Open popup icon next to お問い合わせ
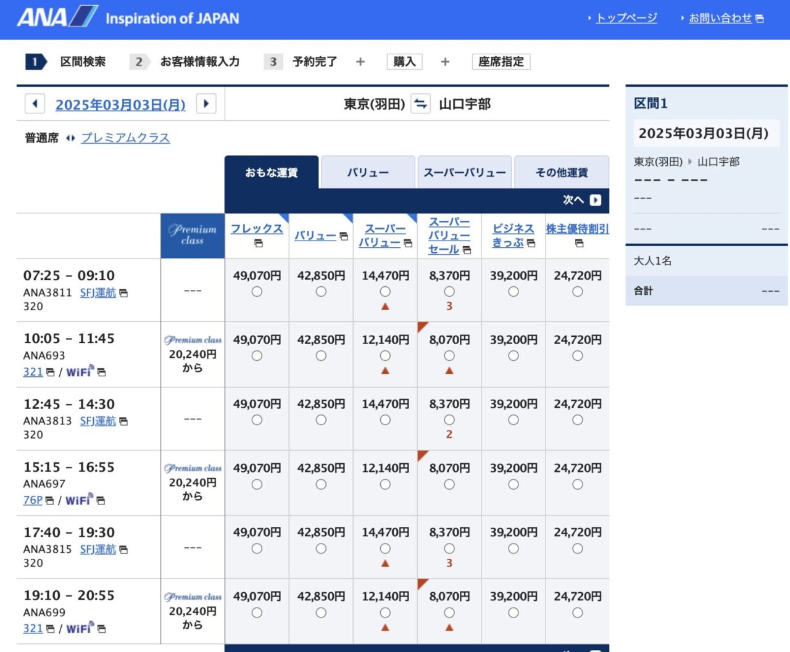Screen dimensions: 790x652 click(760, 19)
